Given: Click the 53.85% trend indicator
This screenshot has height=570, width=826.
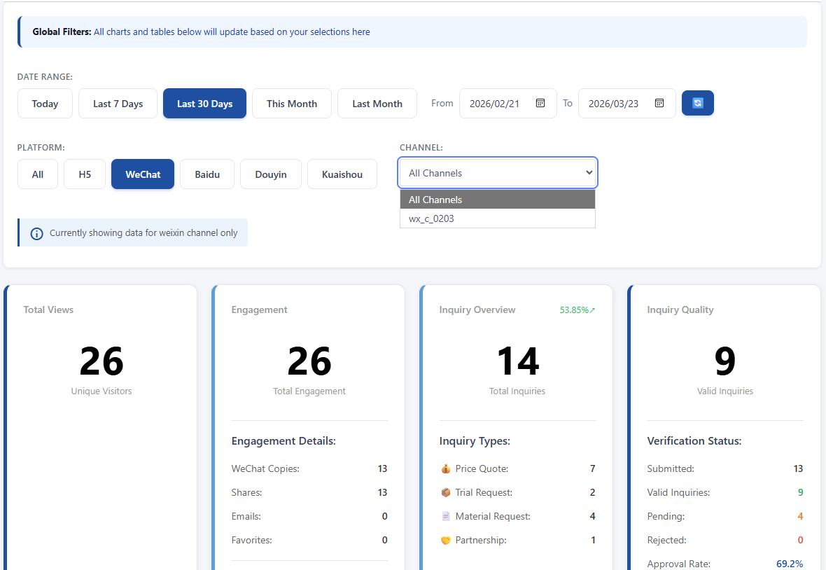Looking at the screenshot, I should pos(577,310).
